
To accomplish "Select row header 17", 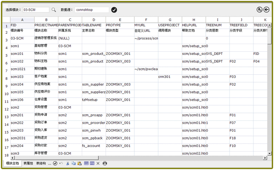I will [6, 148].
